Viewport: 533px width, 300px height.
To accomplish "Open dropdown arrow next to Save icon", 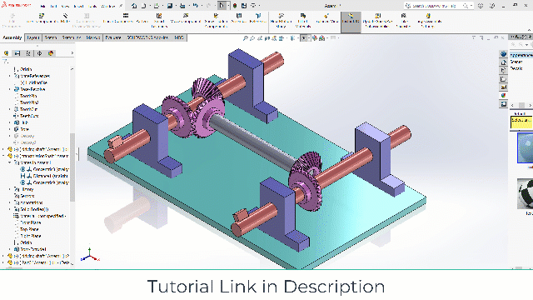I will pyautogui.click(x=176, y=6).
